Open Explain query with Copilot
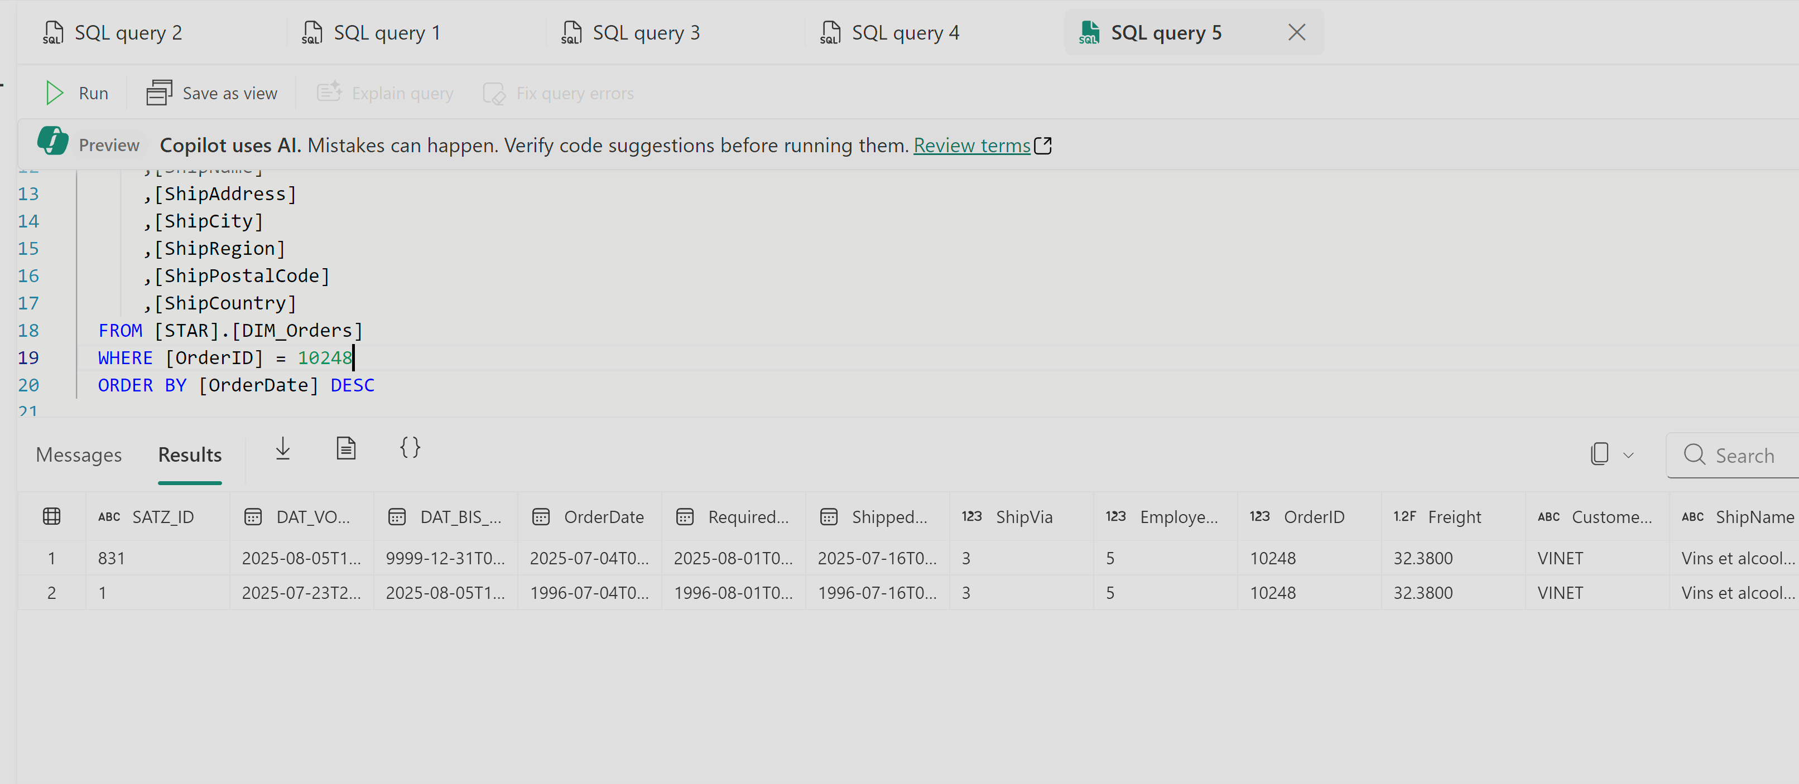The height and width of the screenshot is (784, 1799). [x=385, y=92]
